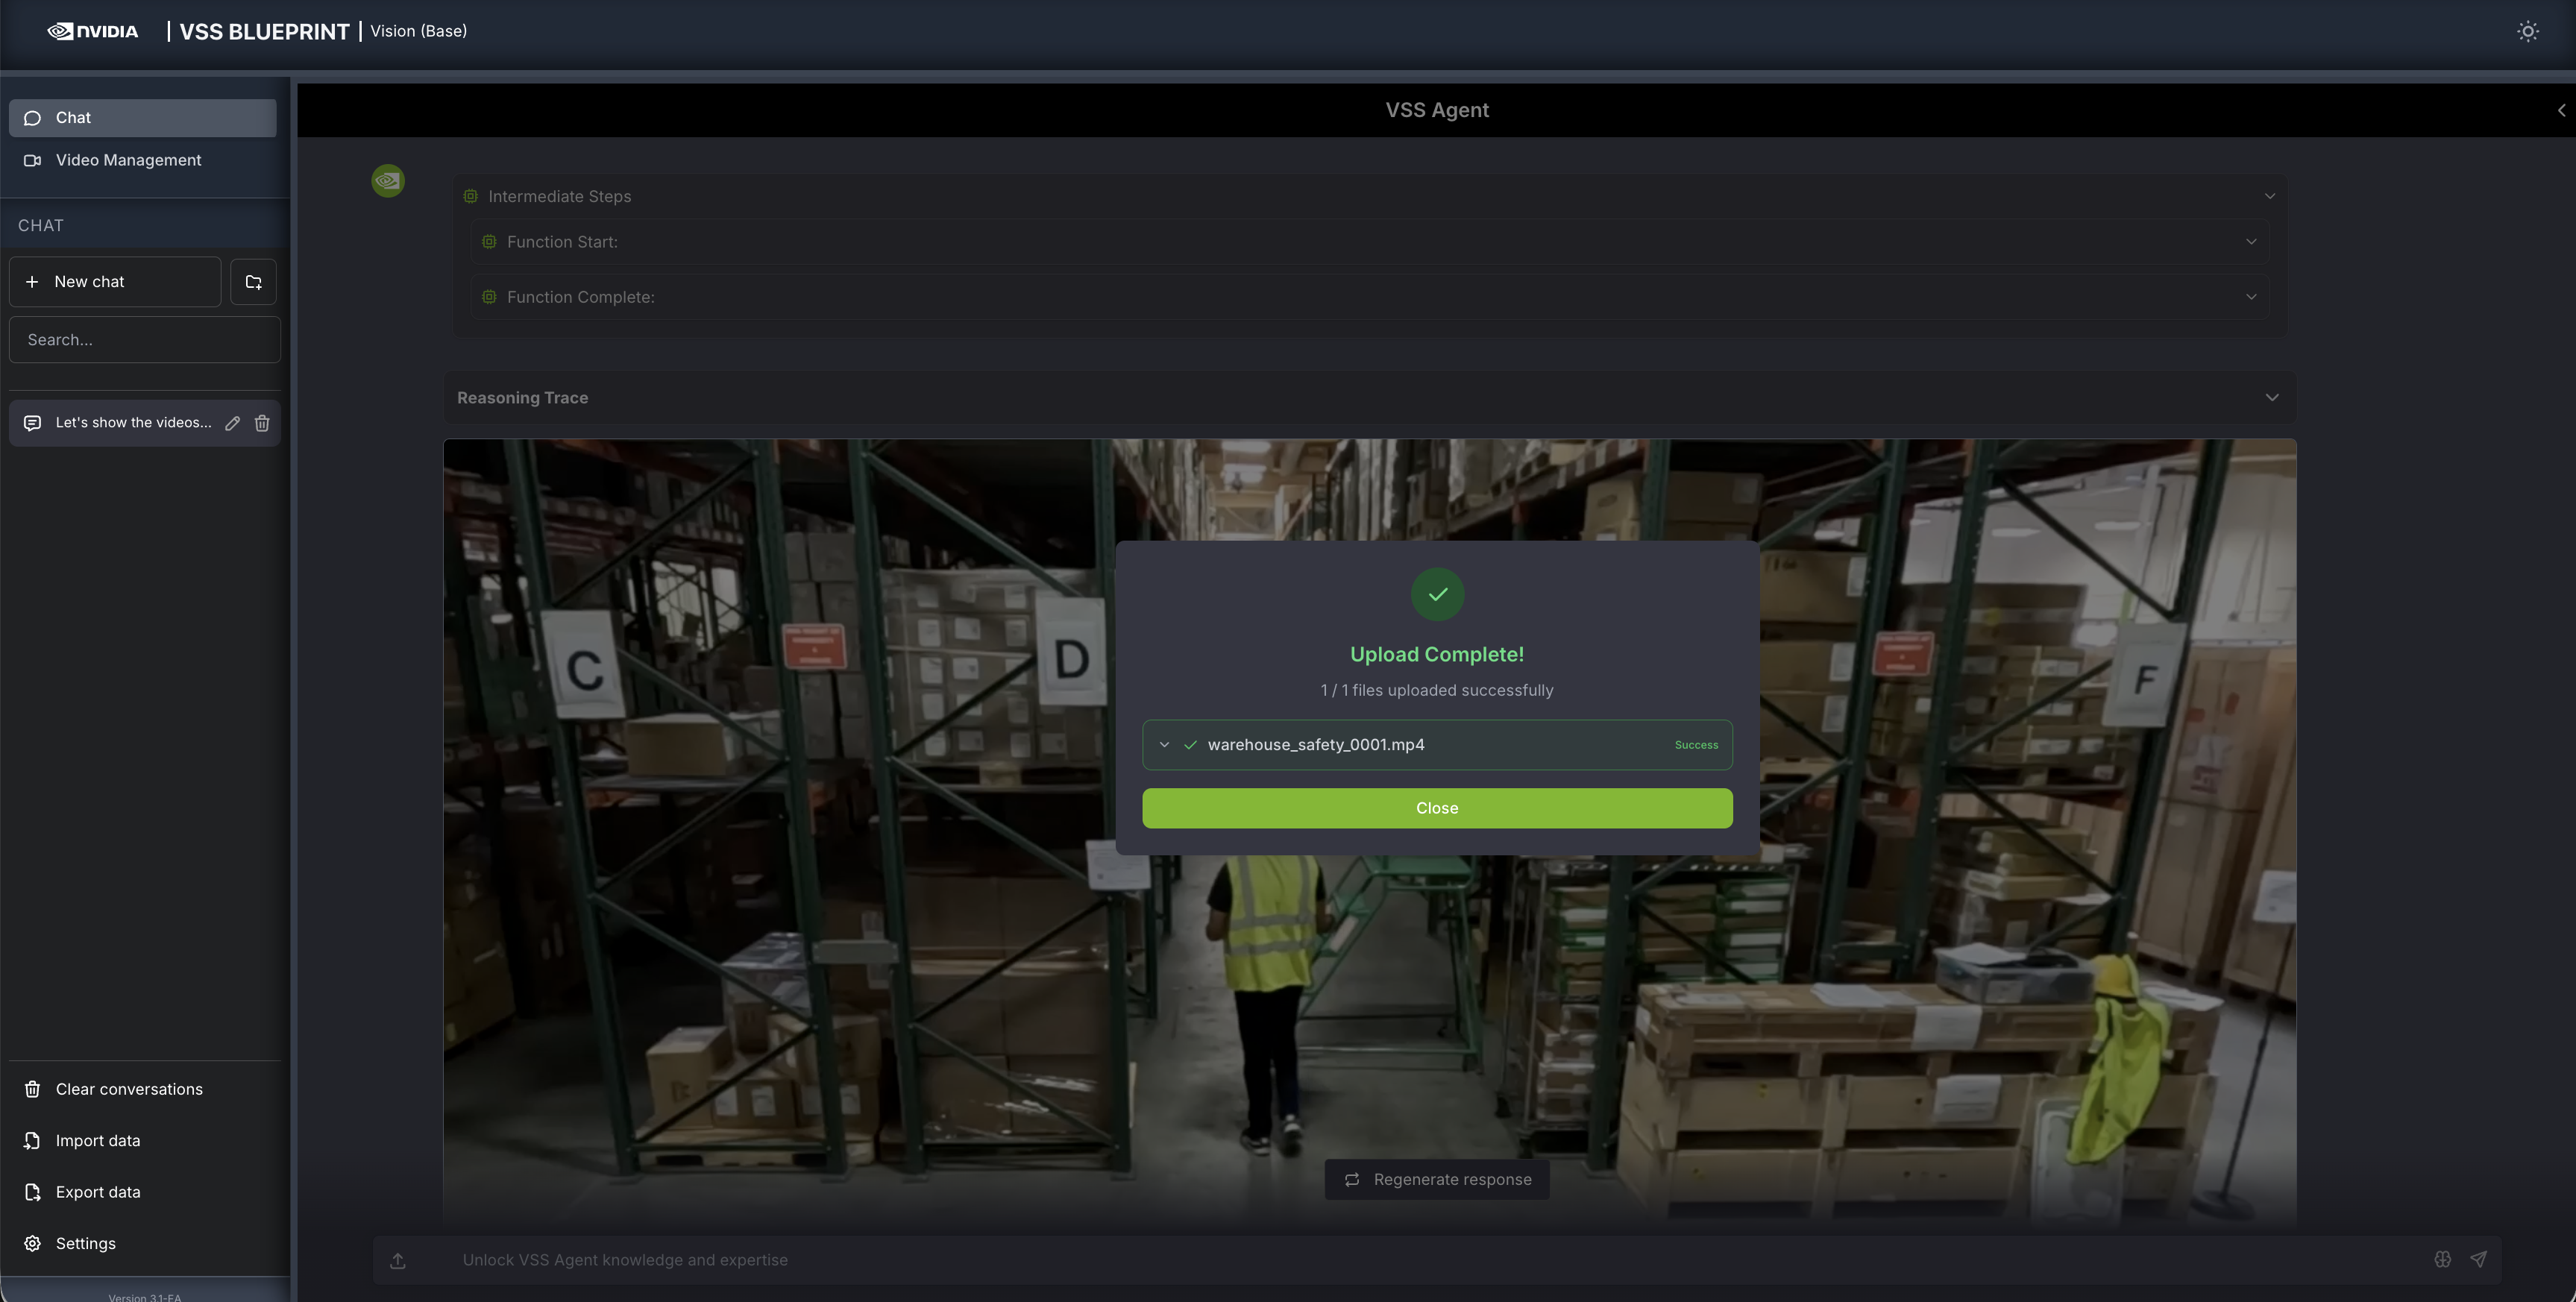Delete the 'Let's show the videos...' conversation
The height and width of the screenshot is (1302, 2576).
[262, 423]
